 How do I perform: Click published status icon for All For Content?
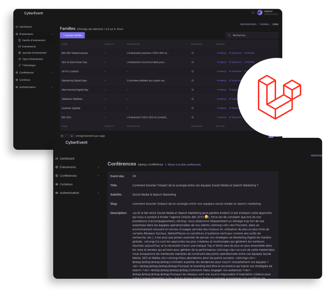point(192,72)
